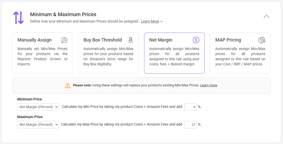This screenshot has width=283, height=144.
Task: Click Learn more link in note banner
Action: (209, 85)
